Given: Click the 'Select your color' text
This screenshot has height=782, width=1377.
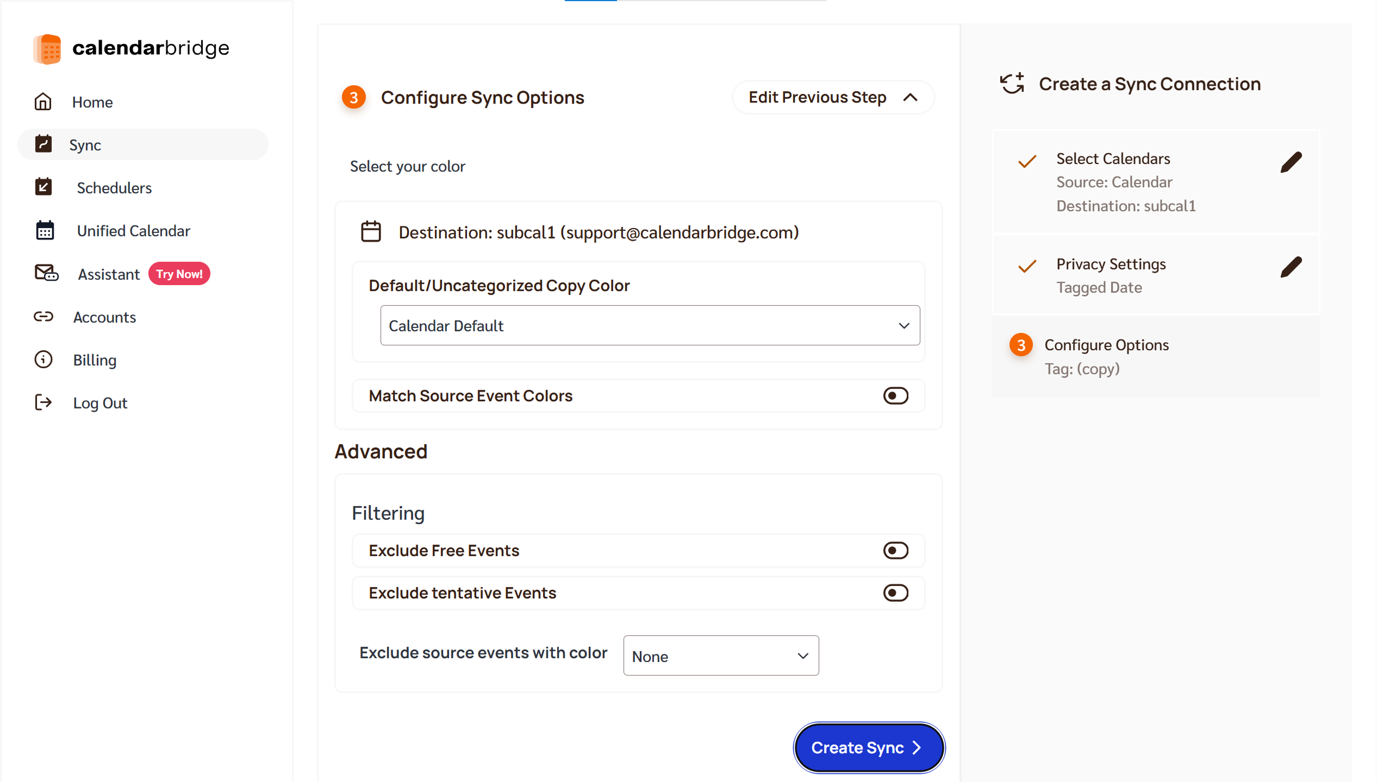Looking at the screenshot, I should tap(408, 166).
